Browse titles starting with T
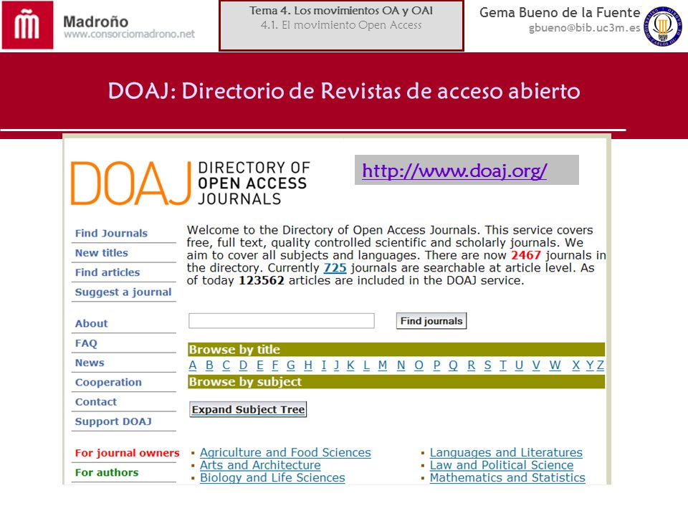This screenshot has height=516, width=688. click(x=503, y=365)
